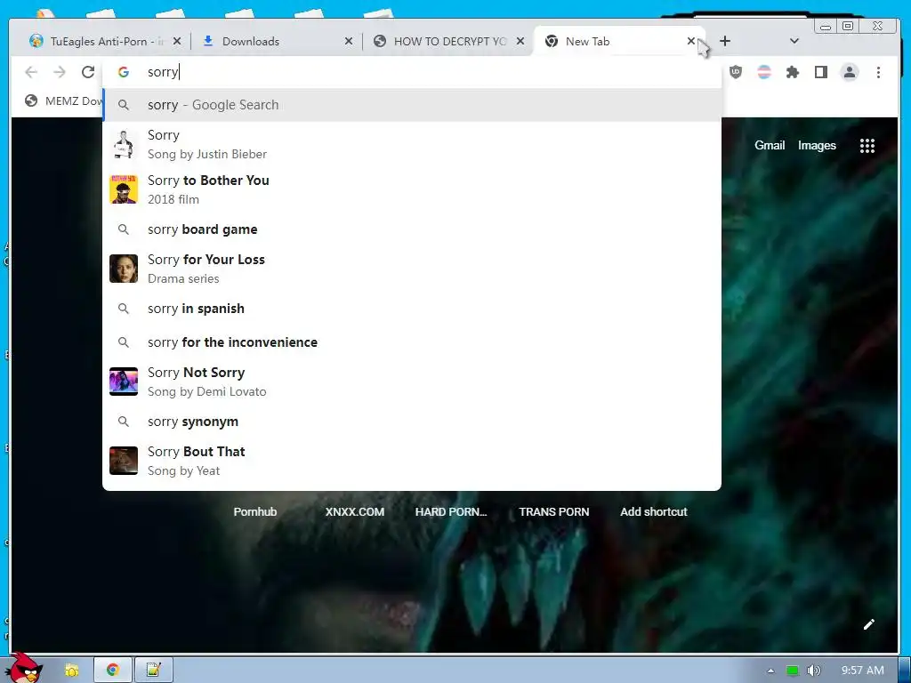Click the 9:57 AM clock
The image size is (911, 683).
[863, 671]
